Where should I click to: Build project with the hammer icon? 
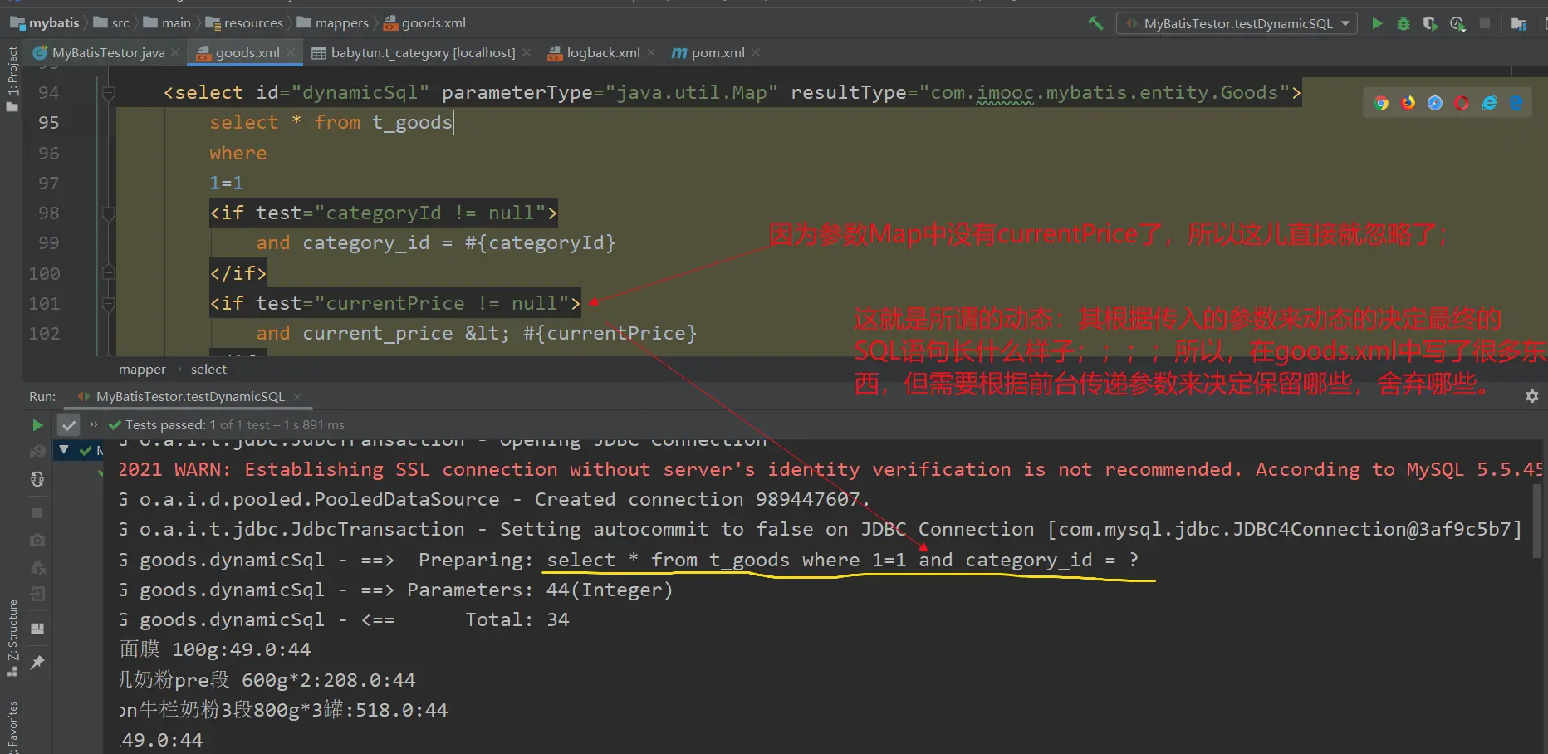click(1095, 23)
